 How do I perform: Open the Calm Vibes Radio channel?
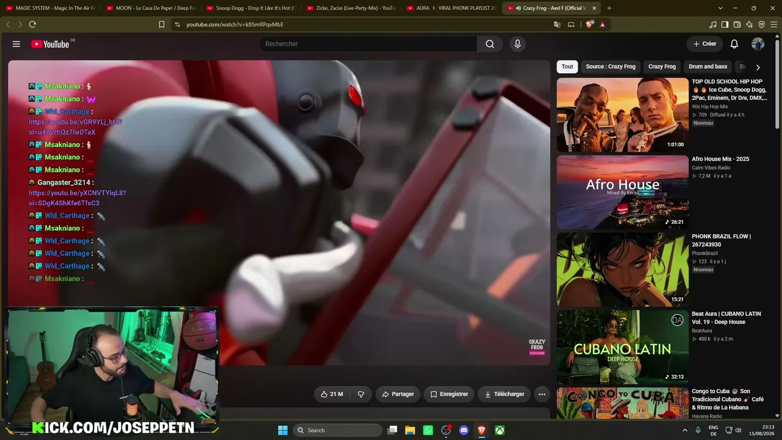coord(711,168)
